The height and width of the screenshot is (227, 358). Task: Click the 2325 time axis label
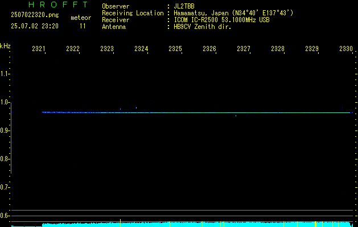coord(175,49)
